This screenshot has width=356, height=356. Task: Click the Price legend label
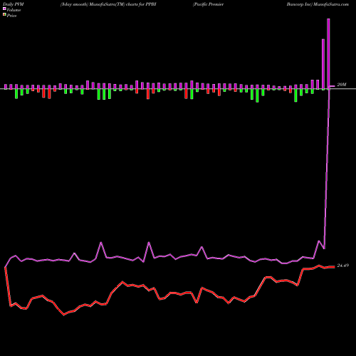pos(11,16)
